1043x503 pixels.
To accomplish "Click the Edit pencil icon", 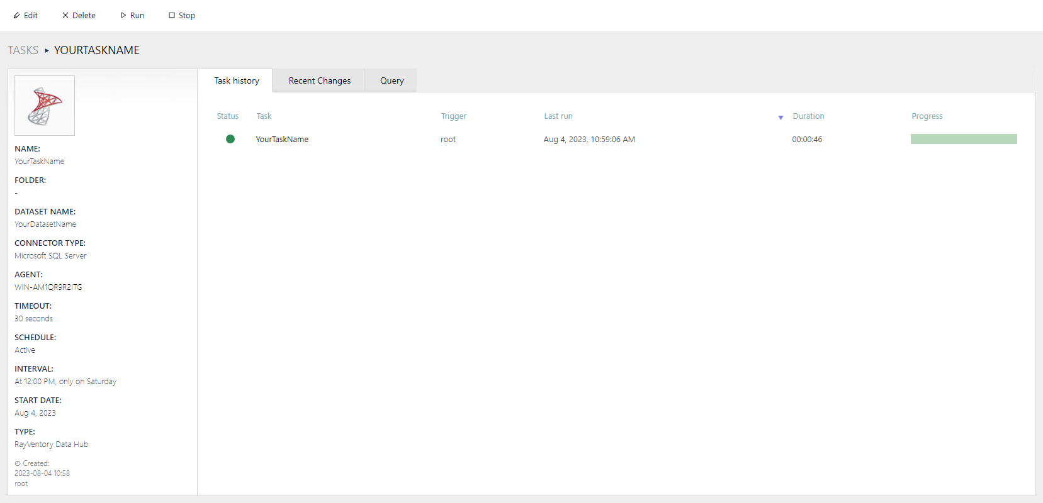I will (17, 16).
